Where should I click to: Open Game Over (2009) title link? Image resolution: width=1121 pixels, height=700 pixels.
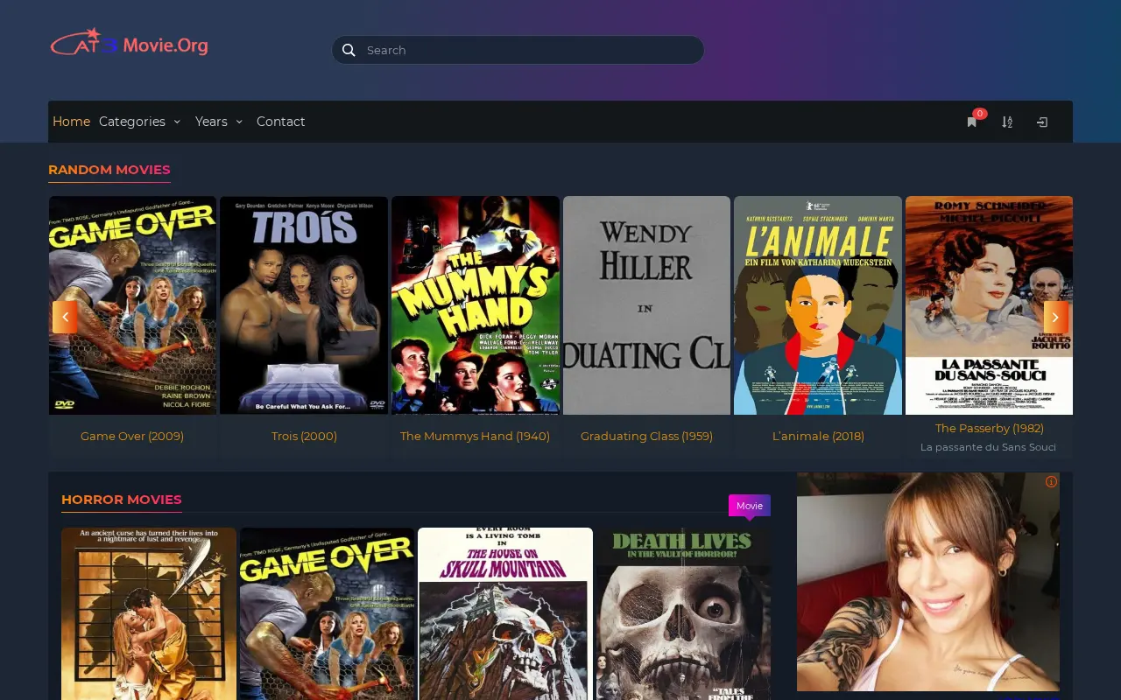pos(132,436)
